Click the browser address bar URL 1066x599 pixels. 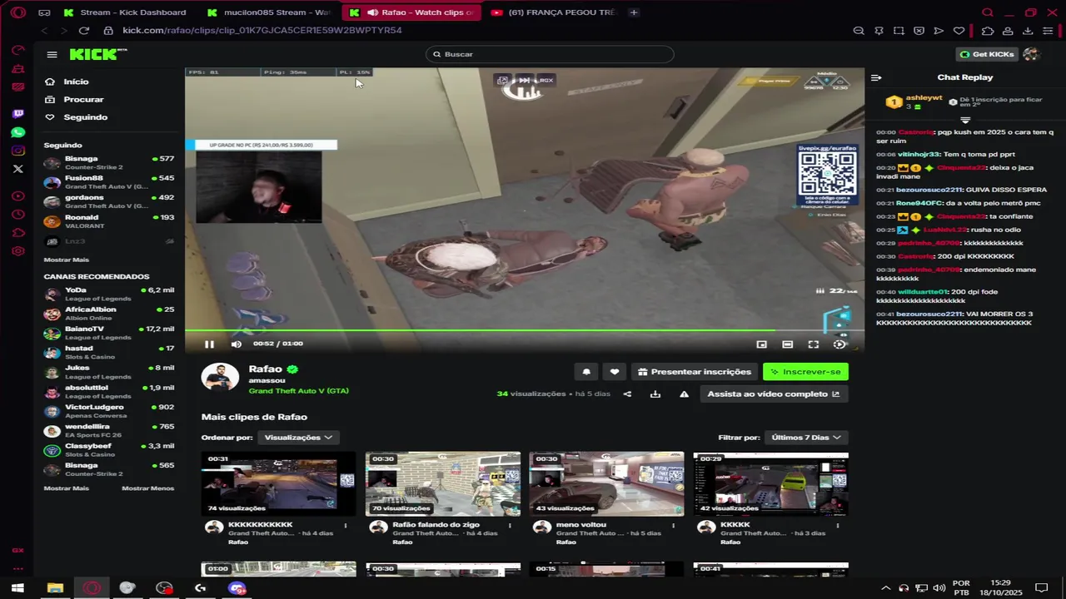(262, 31)
